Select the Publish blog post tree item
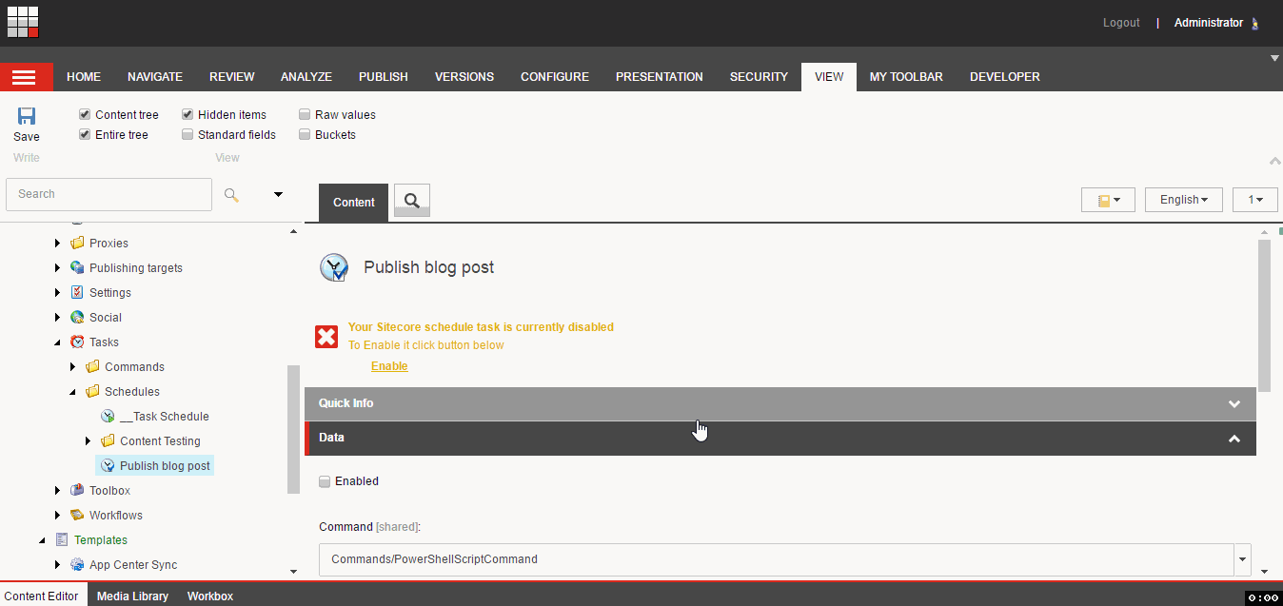The width and height of the screenshot is (1283, 606). [155, 466]
